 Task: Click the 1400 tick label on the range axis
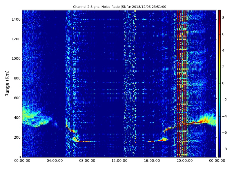16,19
